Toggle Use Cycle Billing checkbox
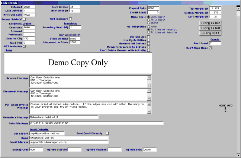 (149, 40)
